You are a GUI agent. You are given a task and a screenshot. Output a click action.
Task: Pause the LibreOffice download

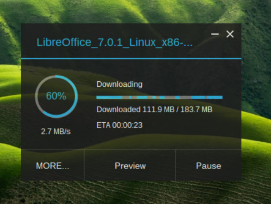(x=209, y=165)
